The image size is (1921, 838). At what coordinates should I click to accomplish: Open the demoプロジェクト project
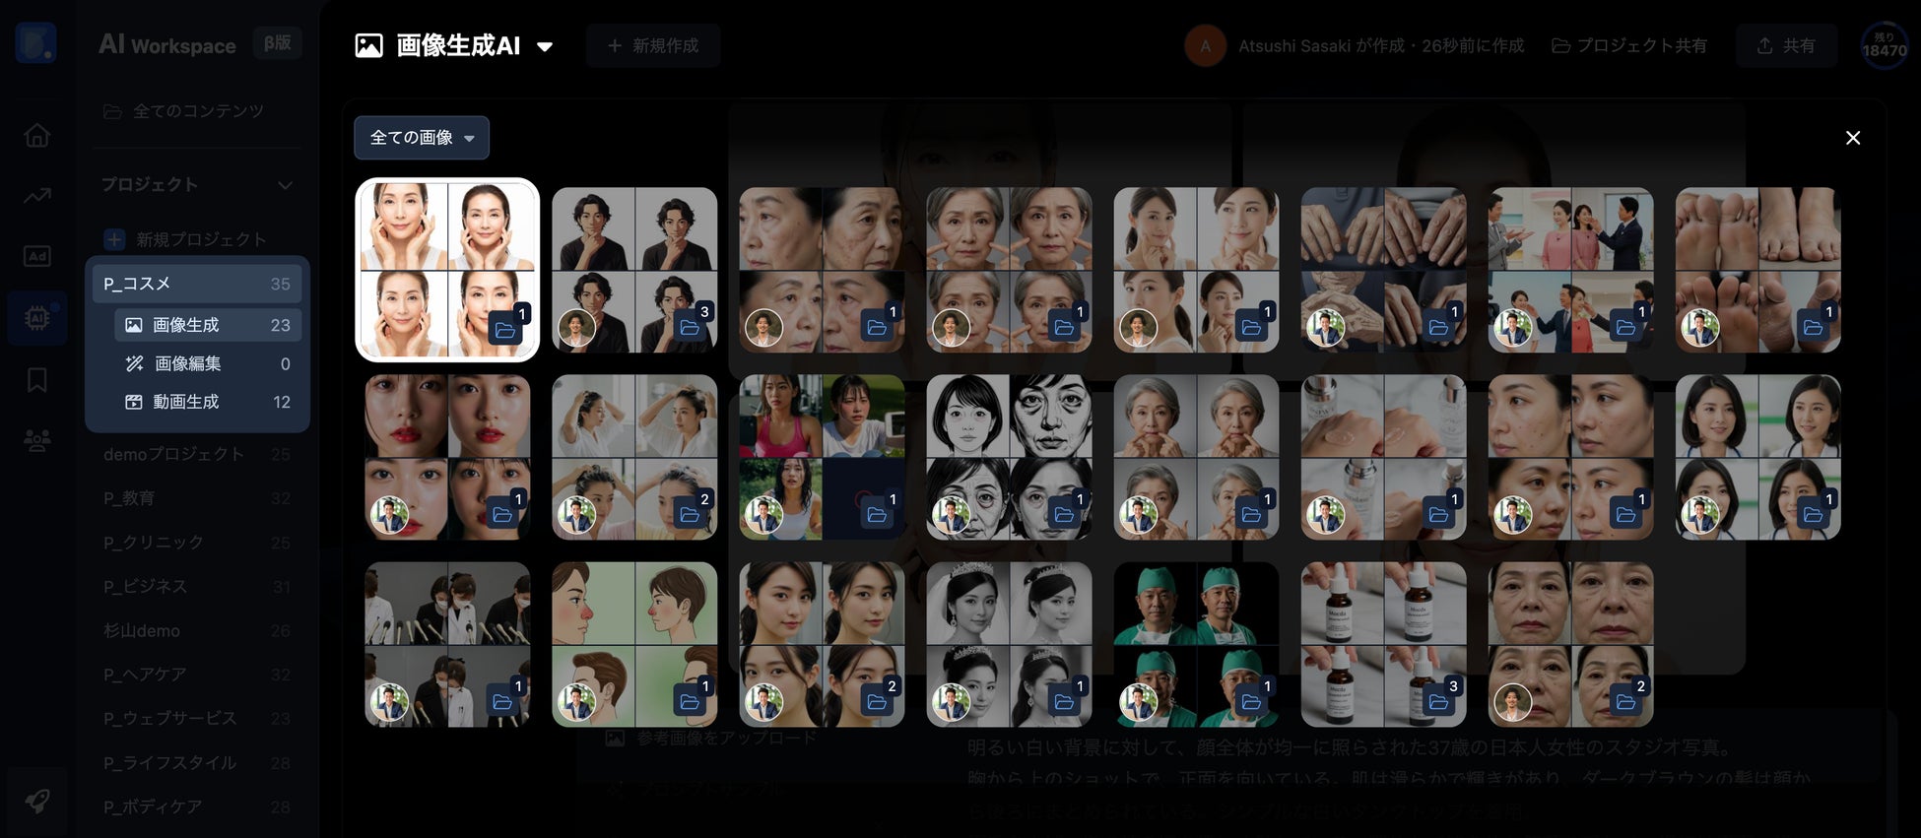coord(197,454)
